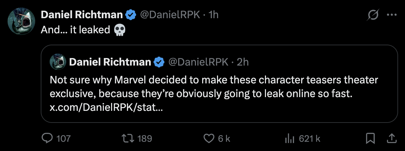Click the verified badge in quoted tweet

pos(159,62)
